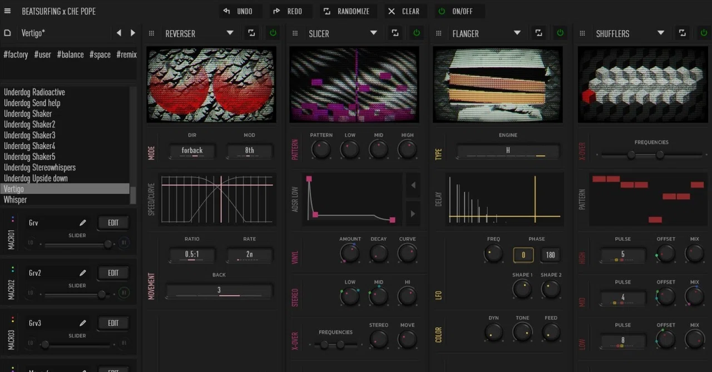Image resolution: width=712 pixels, height=372 pixels.
Task: Click the CLEAR button
Action: pos(404,11)
